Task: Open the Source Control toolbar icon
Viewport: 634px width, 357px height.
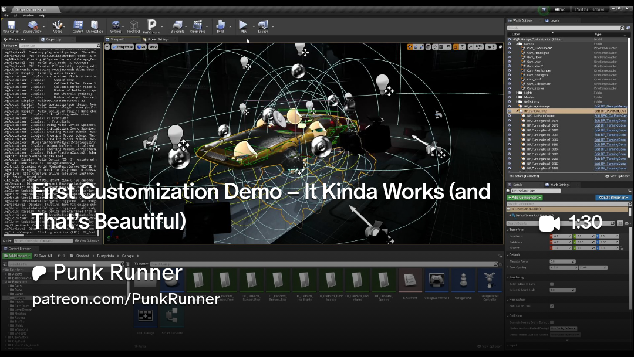Action: click(32, 25)
